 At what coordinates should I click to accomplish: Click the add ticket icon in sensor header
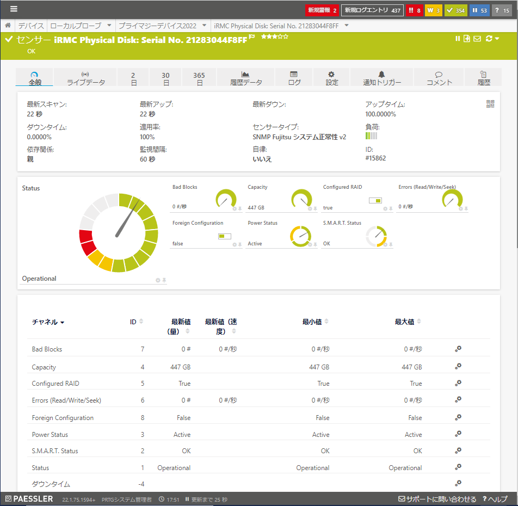pyautogui.click(x=466, y=39)
